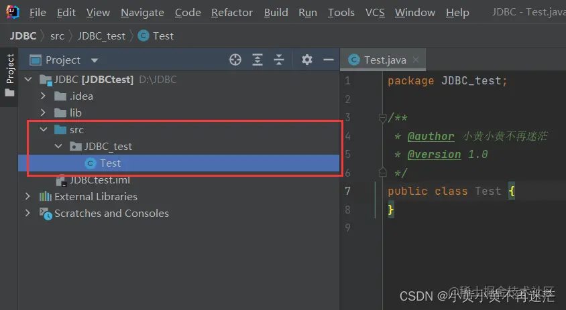
Task: Select the lib folder row
Action: pyautogui.click(x=179, y=113)
